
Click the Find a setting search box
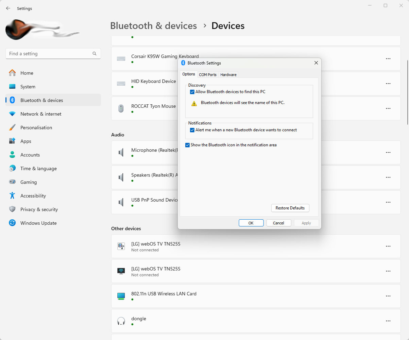click(53, 53)
